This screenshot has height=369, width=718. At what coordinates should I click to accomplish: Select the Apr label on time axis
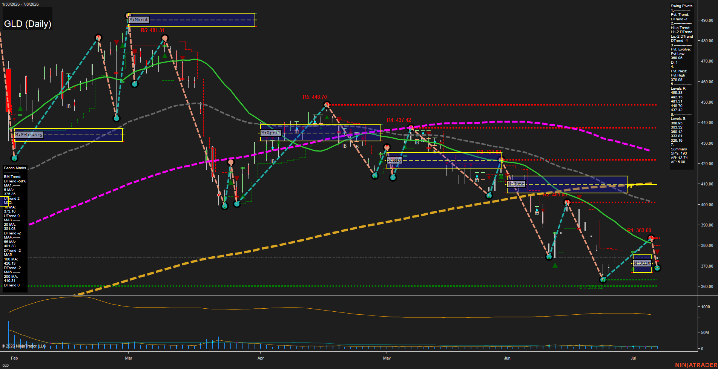pos(261,358)
